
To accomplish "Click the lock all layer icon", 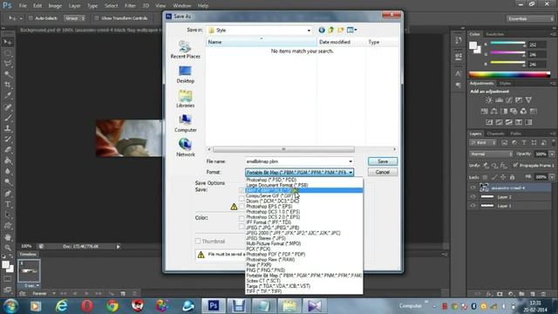I will pyautogui.click(x=512, y=177).
